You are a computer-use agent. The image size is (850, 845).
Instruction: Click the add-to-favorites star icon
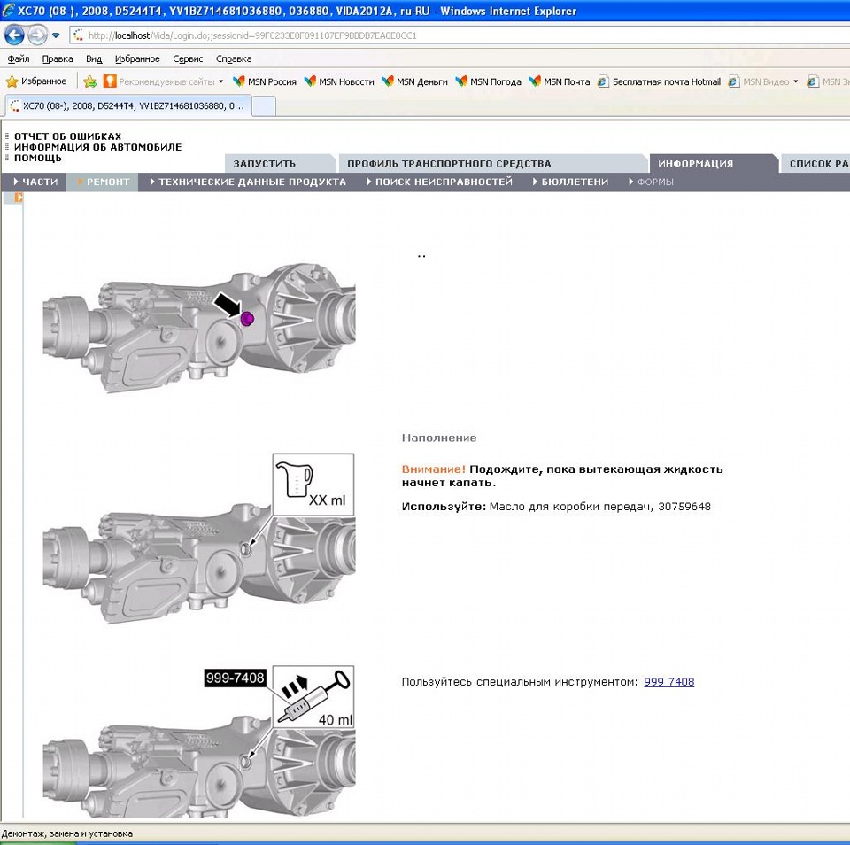click(90, 81)
